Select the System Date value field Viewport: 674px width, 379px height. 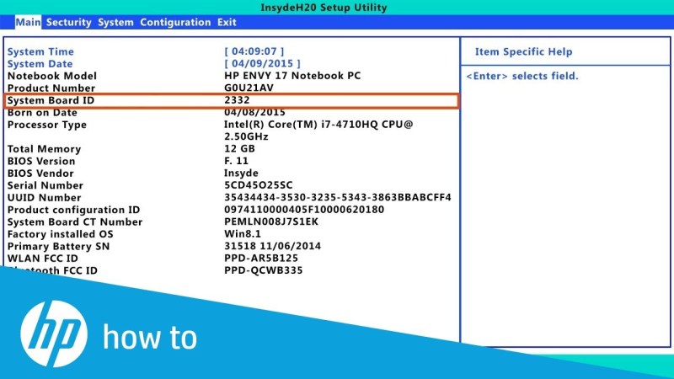[x=262, y=64]
